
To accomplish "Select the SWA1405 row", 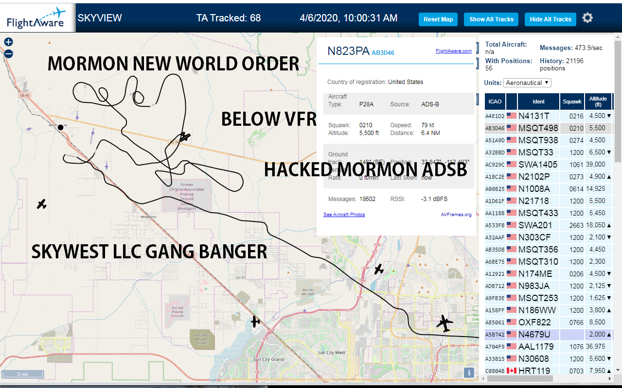I will tap(549, 165).
